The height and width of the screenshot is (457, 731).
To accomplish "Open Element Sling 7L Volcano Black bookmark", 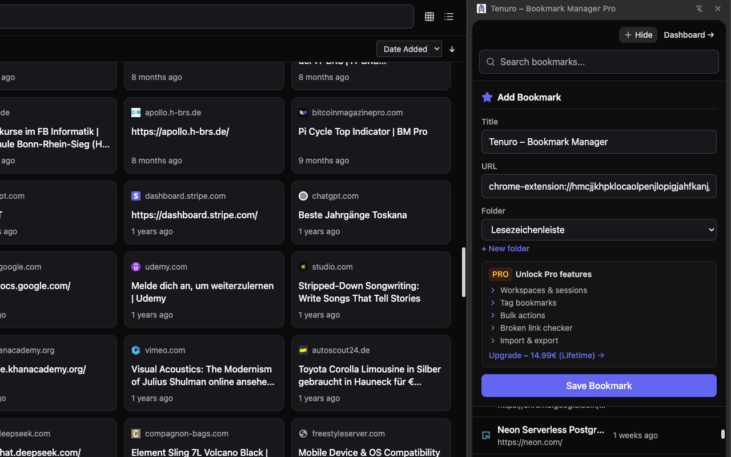I will point(204,438).
